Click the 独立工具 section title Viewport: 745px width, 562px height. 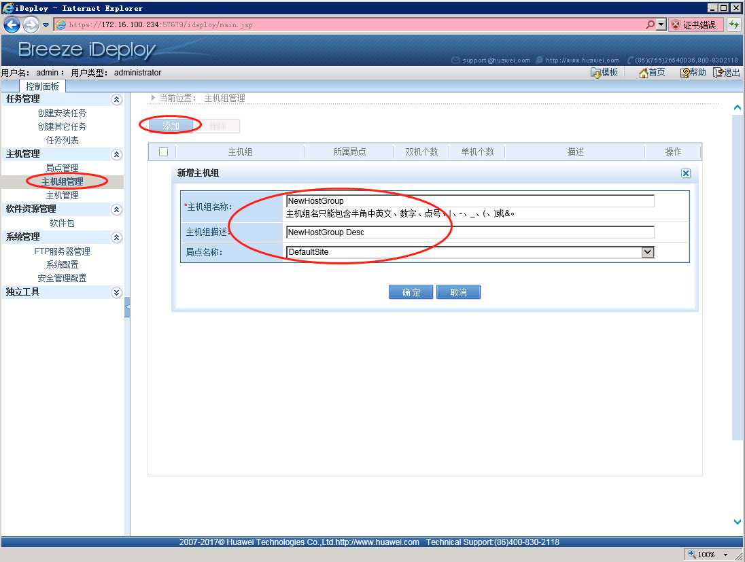tap(23, 292)
